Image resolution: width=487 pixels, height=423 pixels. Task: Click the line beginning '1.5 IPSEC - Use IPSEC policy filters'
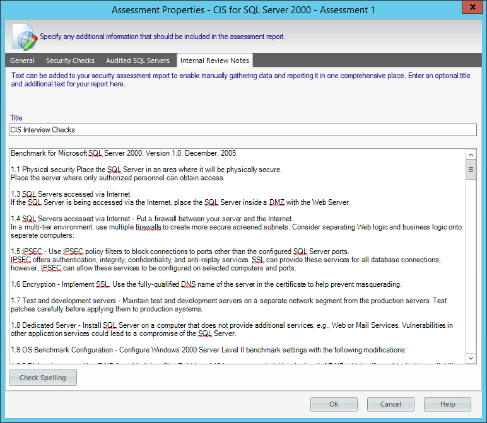click(180, 252)
